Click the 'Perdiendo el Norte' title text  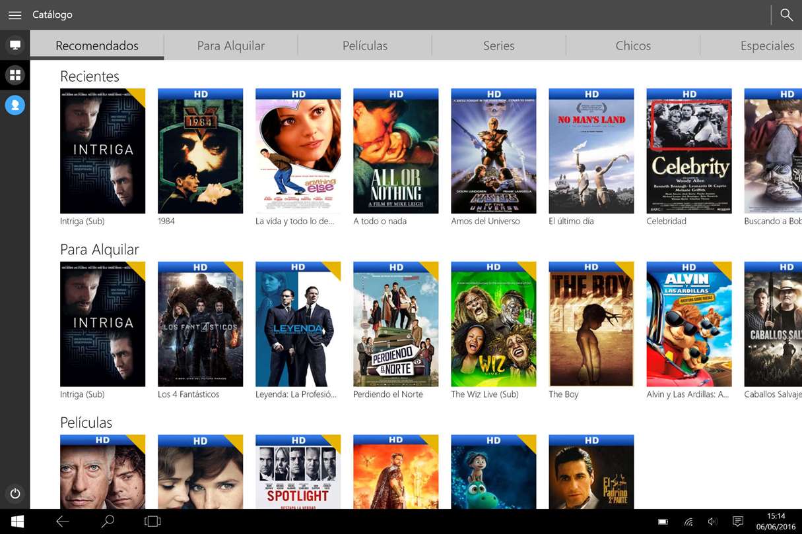(387, 395)
